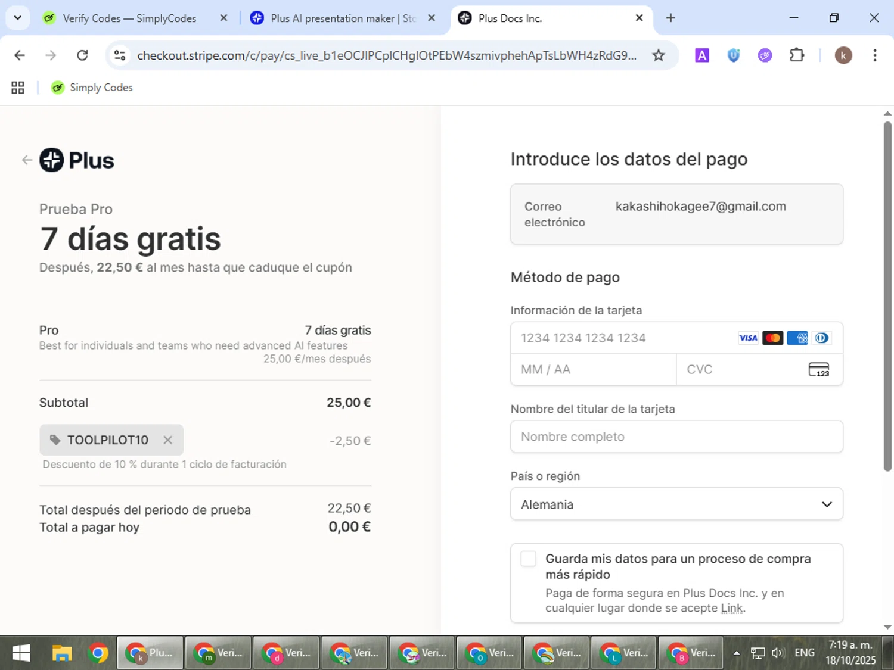Open a new browser tab
This screenshot has width=894, height=670.
(x=670, y=18)
